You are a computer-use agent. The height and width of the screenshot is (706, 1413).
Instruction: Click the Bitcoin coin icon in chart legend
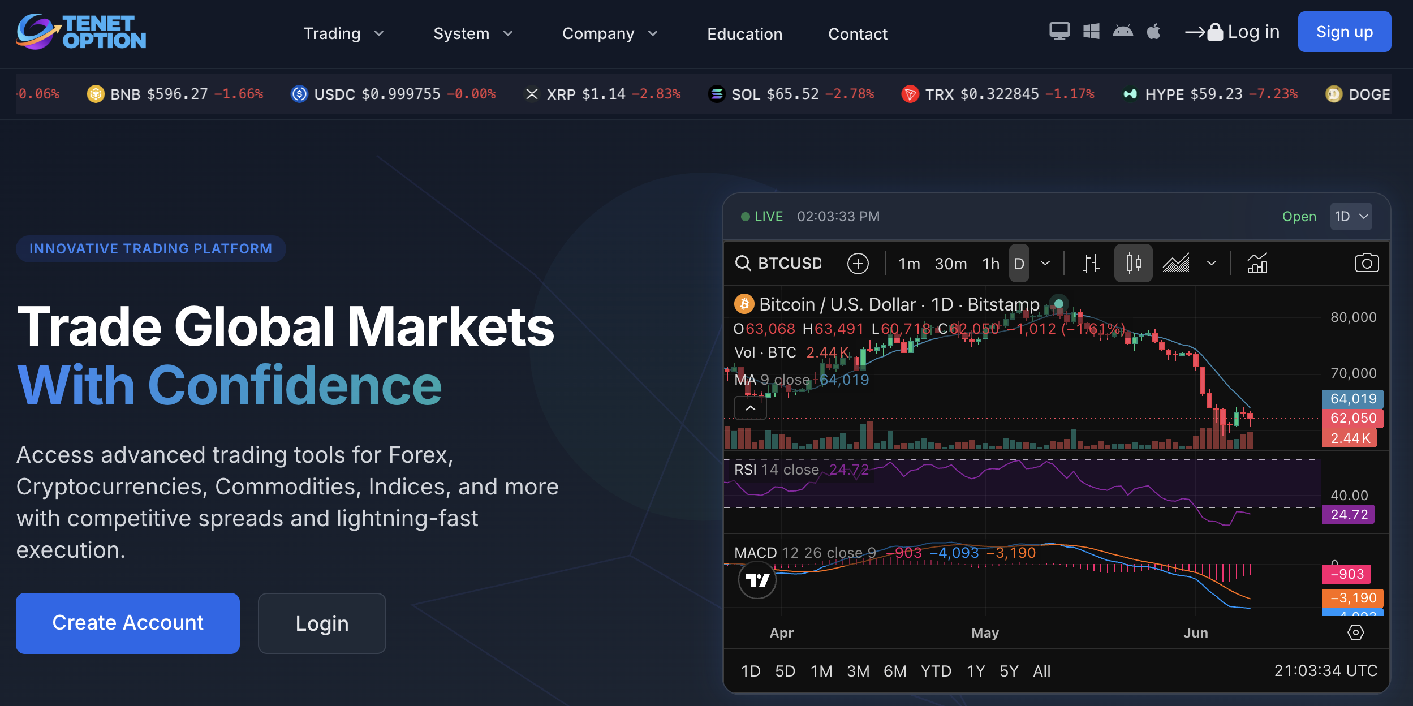pos(744,304)
